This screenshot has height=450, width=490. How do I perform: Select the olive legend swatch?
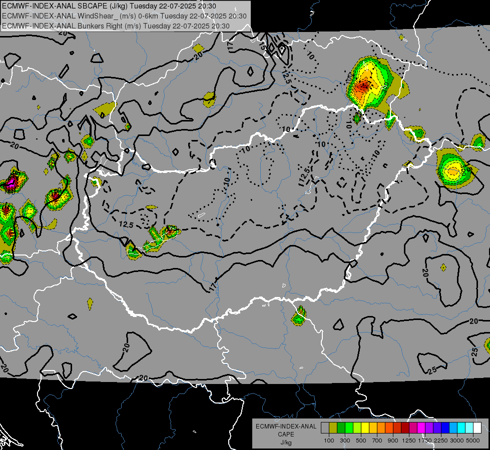[333, 428]
